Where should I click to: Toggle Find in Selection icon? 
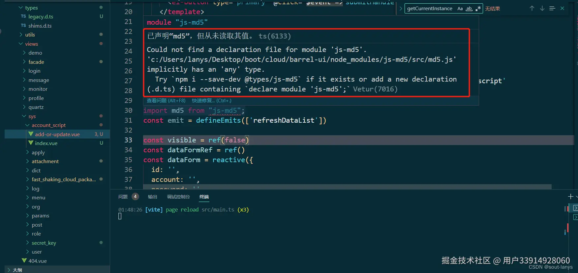click(552, 9)
